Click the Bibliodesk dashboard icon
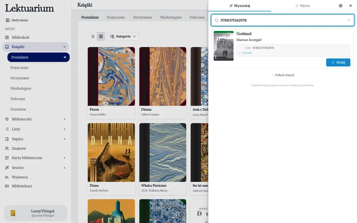Screen dimensions: 357x223 coord(7,37)
